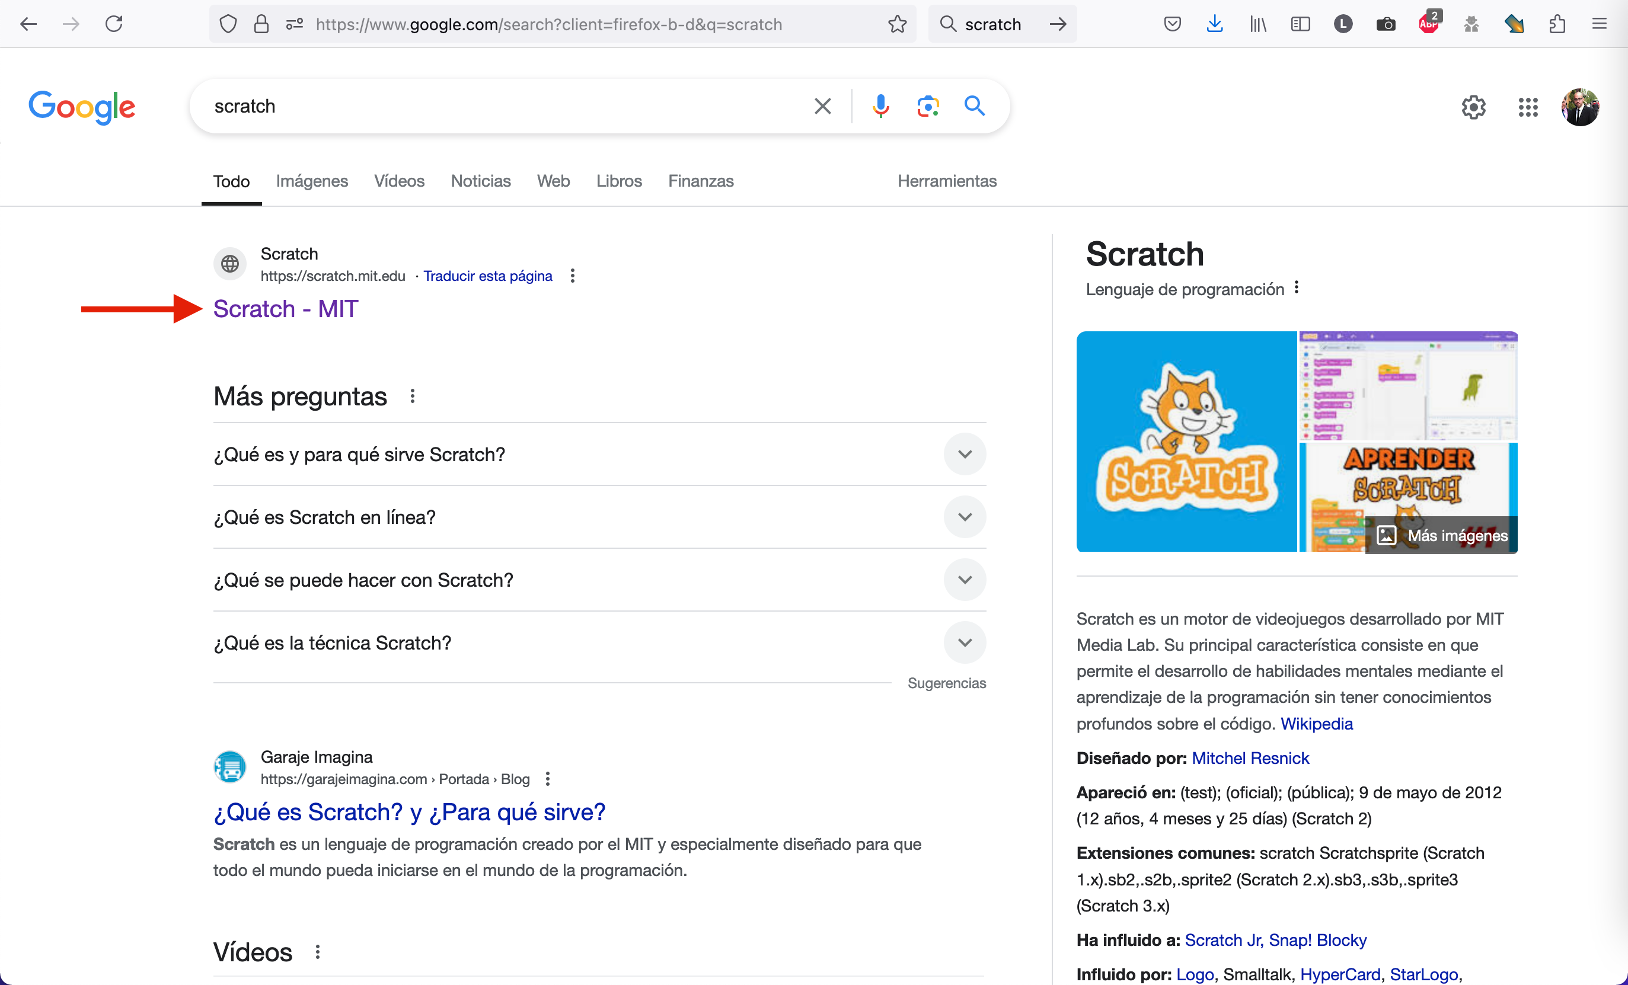Screen dimensions: 1628x985
Task: Open Google apps grid menu
Action: pos(1528,107)
